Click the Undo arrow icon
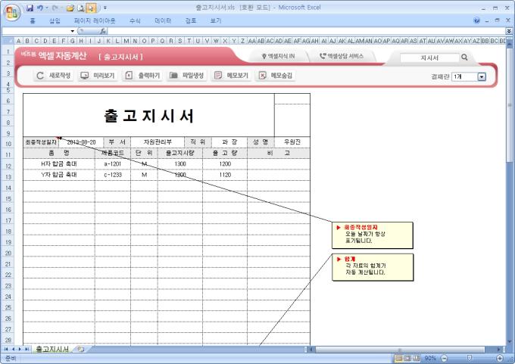 tap(40, 7)
